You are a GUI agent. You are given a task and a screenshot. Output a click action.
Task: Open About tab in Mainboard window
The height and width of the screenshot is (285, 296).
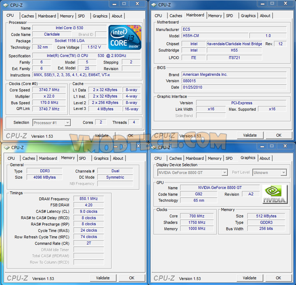(x=265, y=16)
